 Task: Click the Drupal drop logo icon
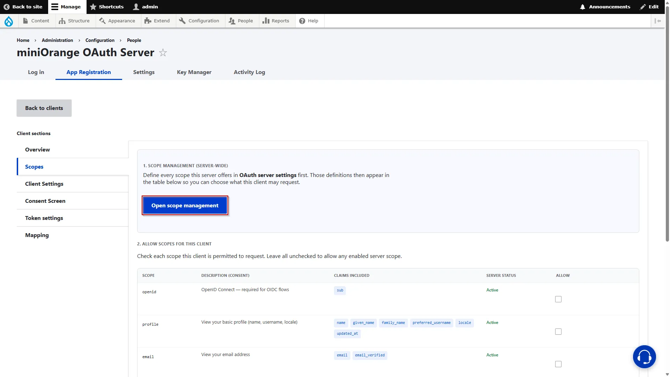pos(9,21)
